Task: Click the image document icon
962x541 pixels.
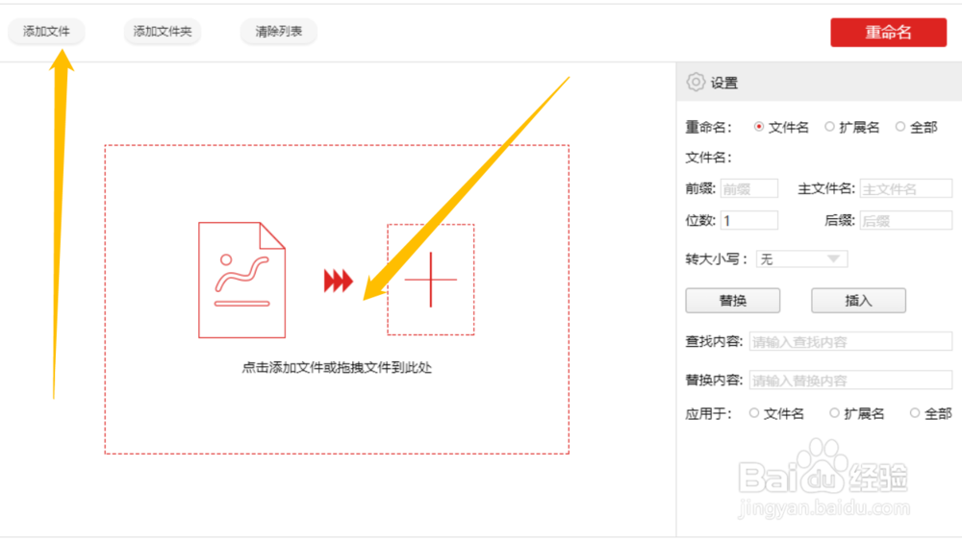Action: [x=241, y=280]
